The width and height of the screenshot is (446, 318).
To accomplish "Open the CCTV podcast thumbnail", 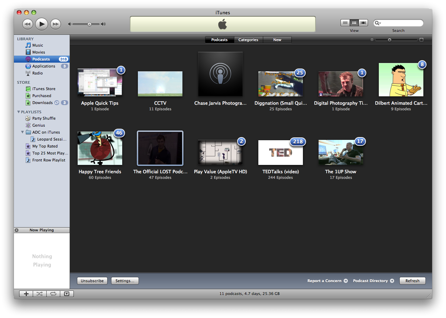I will coord(160,84).
